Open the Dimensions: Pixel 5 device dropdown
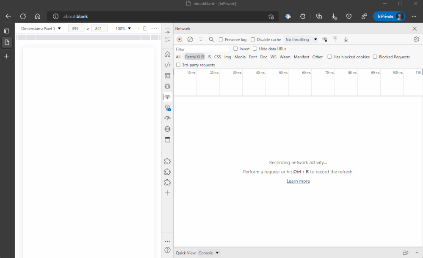 coord(41,29)
